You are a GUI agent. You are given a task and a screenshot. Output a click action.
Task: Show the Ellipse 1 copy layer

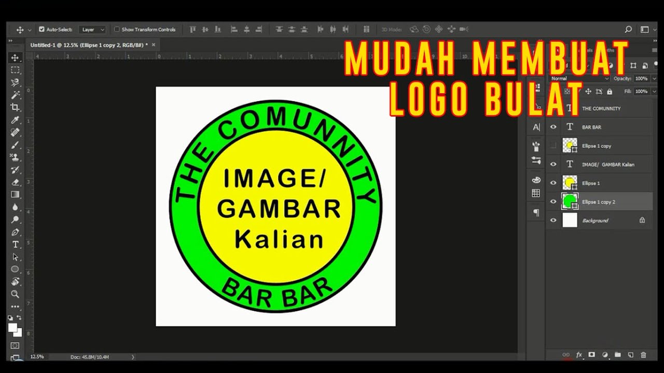pos(553,146)
